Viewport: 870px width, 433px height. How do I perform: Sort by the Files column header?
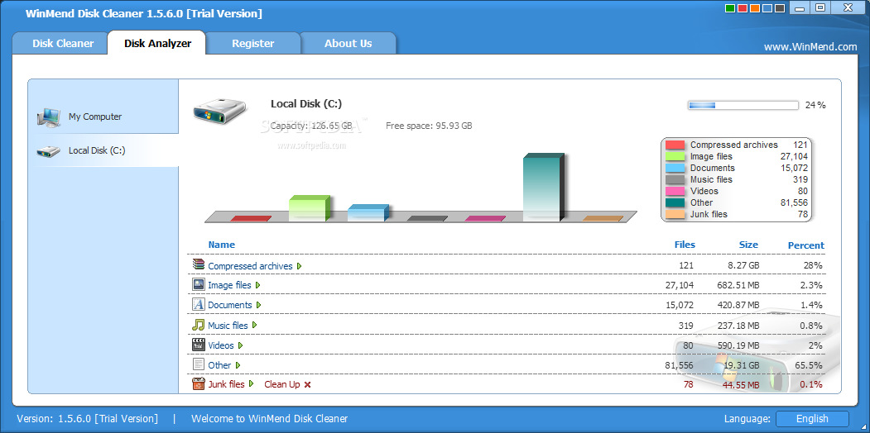pyautogui.click(x=685, y=245)
